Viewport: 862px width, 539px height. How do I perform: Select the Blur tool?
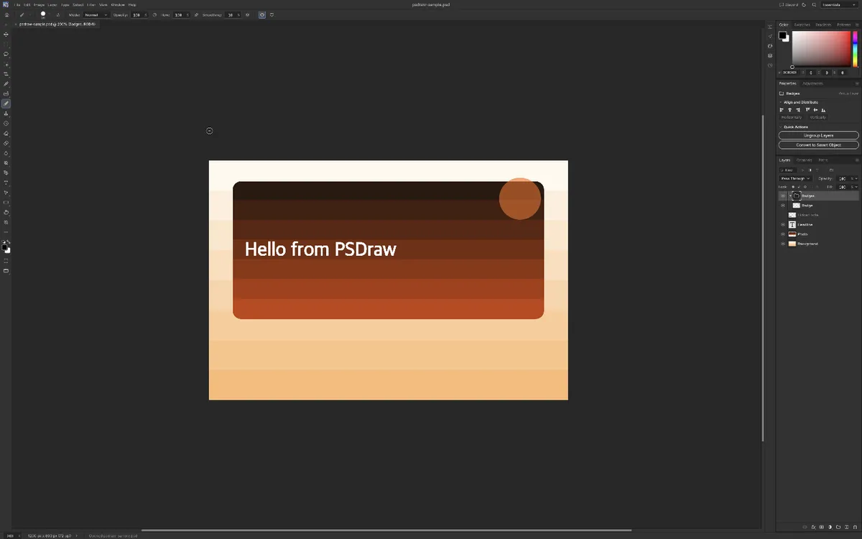click(x=6, y=153)
